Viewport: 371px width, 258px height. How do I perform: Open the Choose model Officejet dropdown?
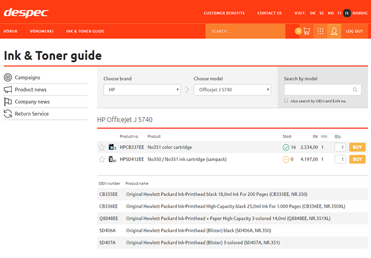[x=232, y=90]
